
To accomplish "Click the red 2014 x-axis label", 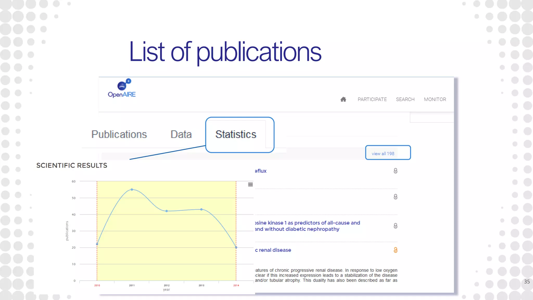I will click(x=236, y=285).
